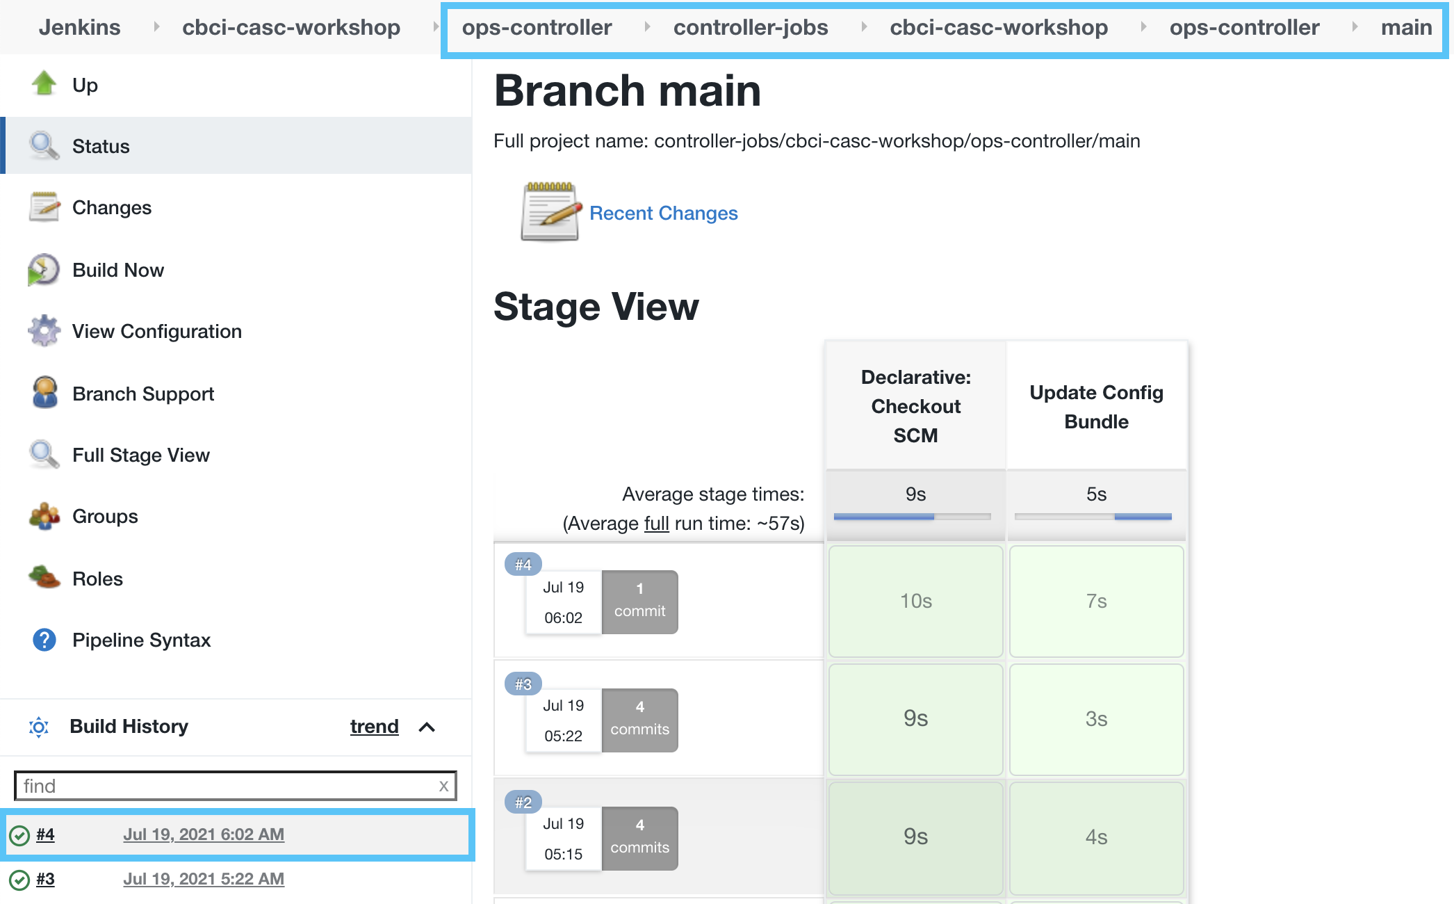Open dropdown arrow before main breadcrumb

[1355, 27]
